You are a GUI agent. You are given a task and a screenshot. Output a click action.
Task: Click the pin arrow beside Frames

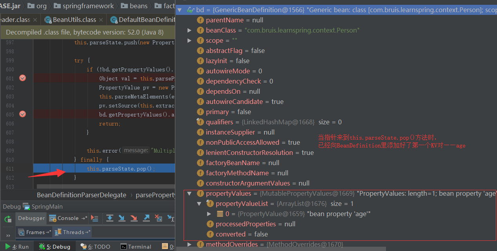tap(49, 232)
